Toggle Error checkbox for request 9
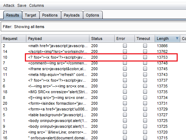 (x=125, y=126)
